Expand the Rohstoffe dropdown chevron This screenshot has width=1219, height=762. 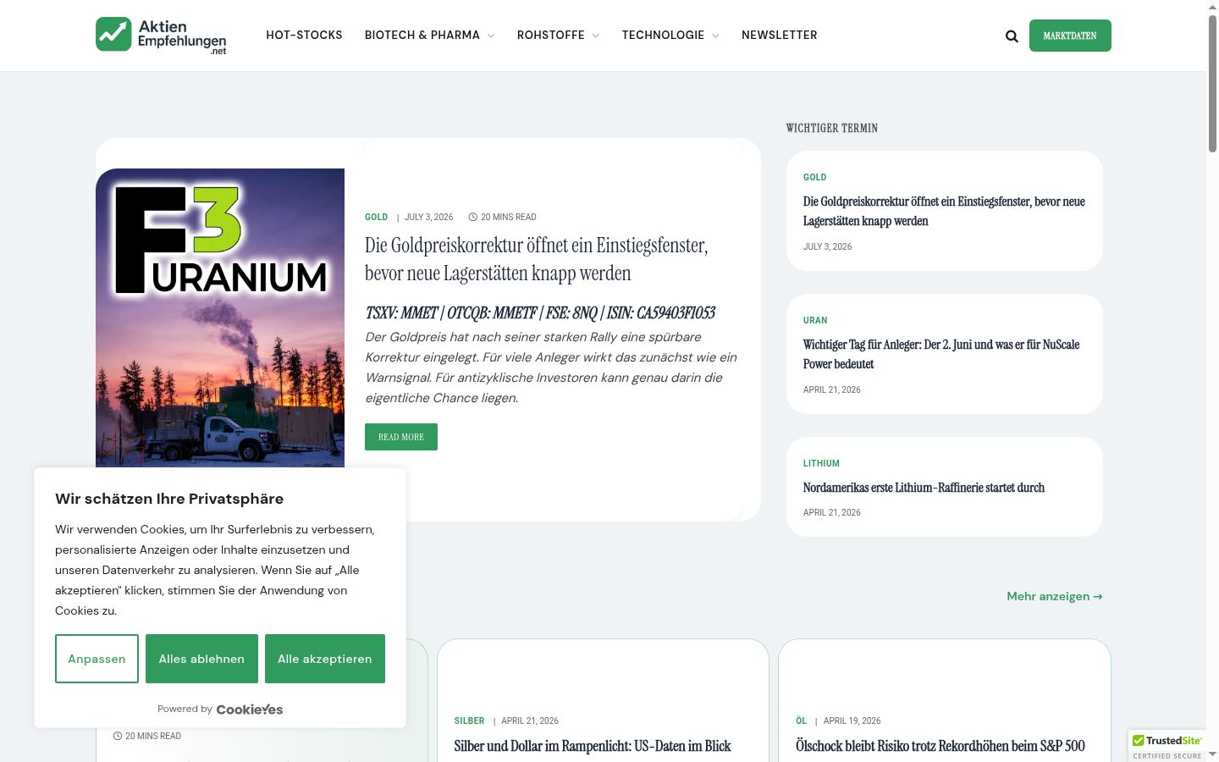596,36
